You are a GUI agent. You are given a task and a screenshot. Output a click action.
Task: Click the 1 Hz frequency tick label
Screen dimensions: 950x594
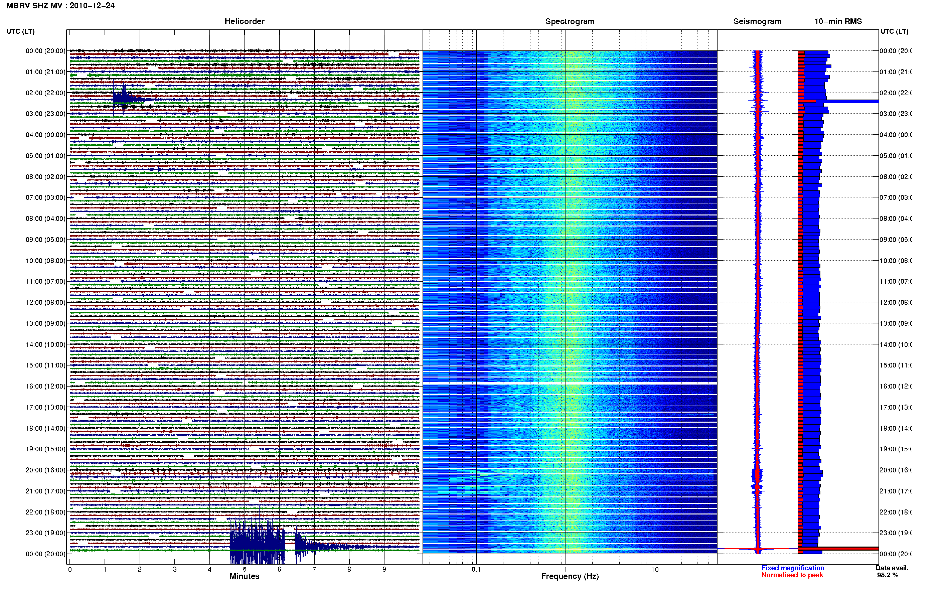(566, 569)
